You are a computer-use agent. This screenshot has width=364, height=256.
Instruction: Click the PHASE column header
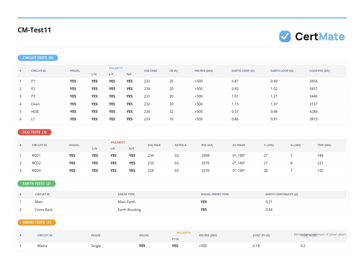click(x=96, y=235)
